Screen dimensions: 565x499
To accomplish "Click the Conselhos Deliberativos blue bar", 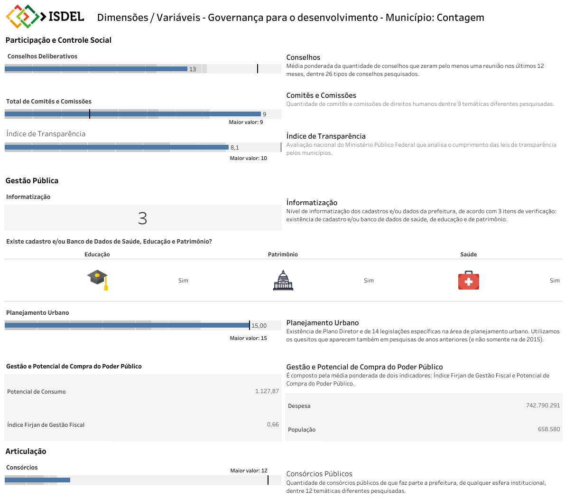I will coord(96,69).
